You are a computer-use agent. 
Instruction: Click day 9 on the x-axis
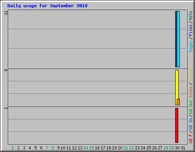pos(58,148)
